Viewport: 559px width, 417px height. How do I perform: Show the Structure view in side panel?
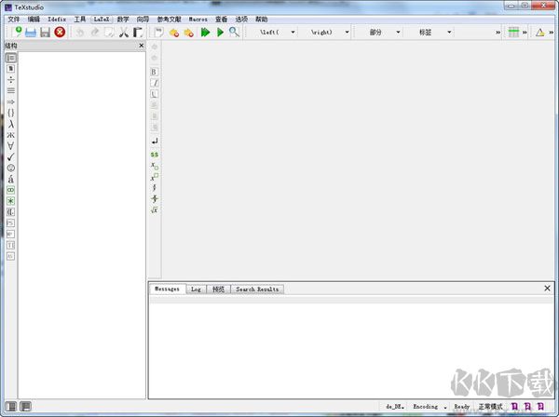point(10,58)
